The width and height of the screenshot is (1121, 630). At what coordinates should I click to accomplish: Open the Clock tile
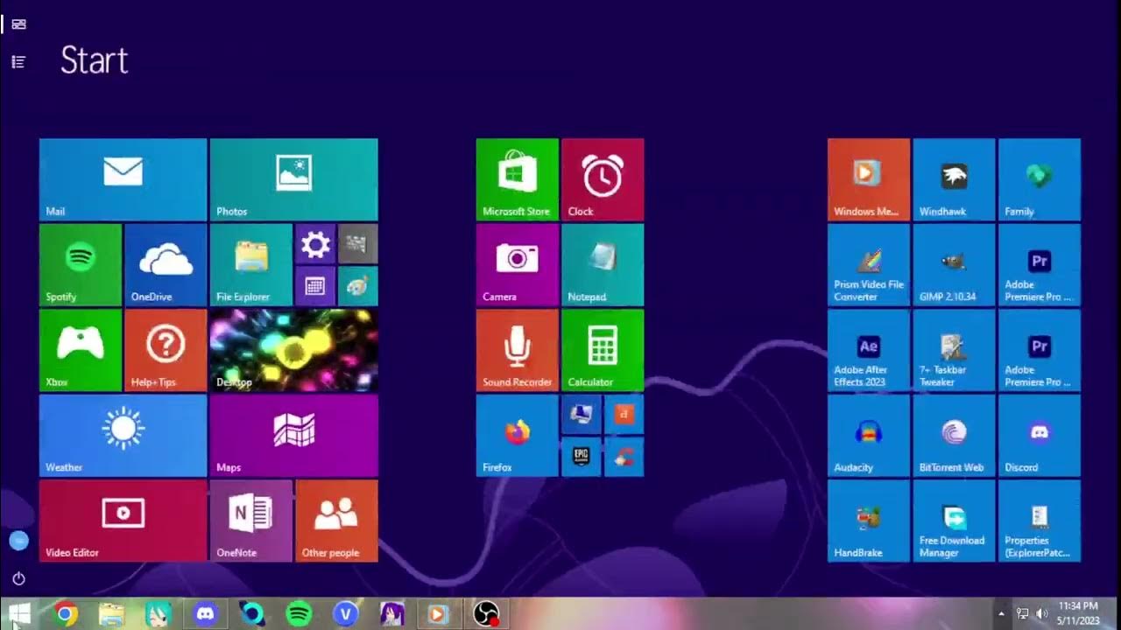coord(603,179)
